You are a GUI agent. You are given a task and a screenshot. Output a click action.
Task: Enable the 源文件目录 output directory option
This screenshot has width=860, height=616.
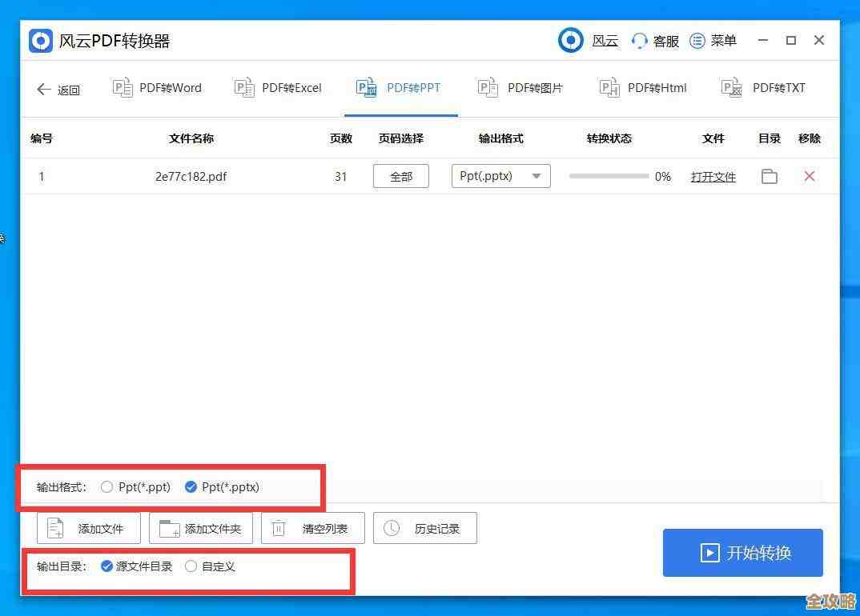click(106, 566)
